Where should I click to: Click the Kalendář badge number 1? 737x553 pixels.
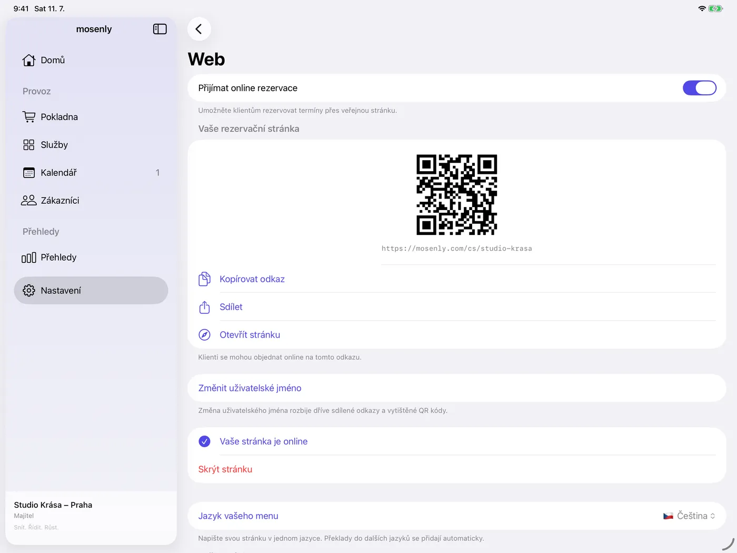click(157, 173)
